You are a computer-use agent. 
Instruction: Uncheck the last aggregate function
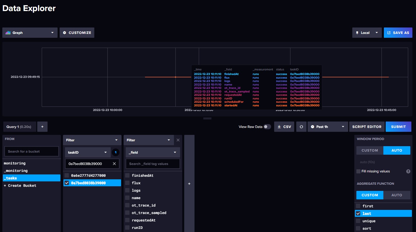(358, 214)
